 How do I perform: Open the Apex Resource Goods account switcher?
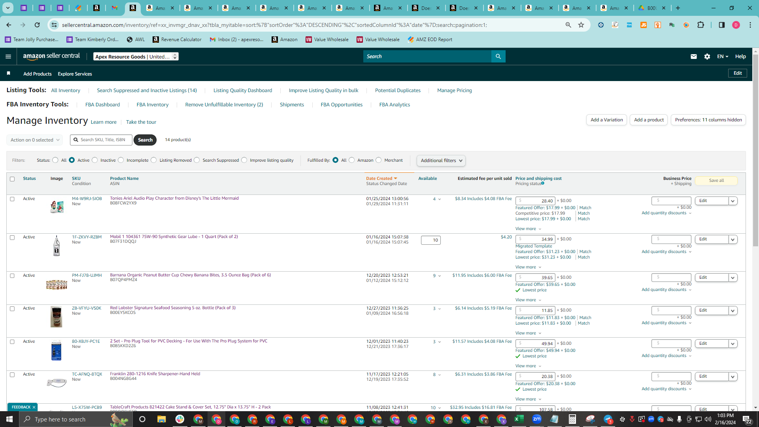136,57
